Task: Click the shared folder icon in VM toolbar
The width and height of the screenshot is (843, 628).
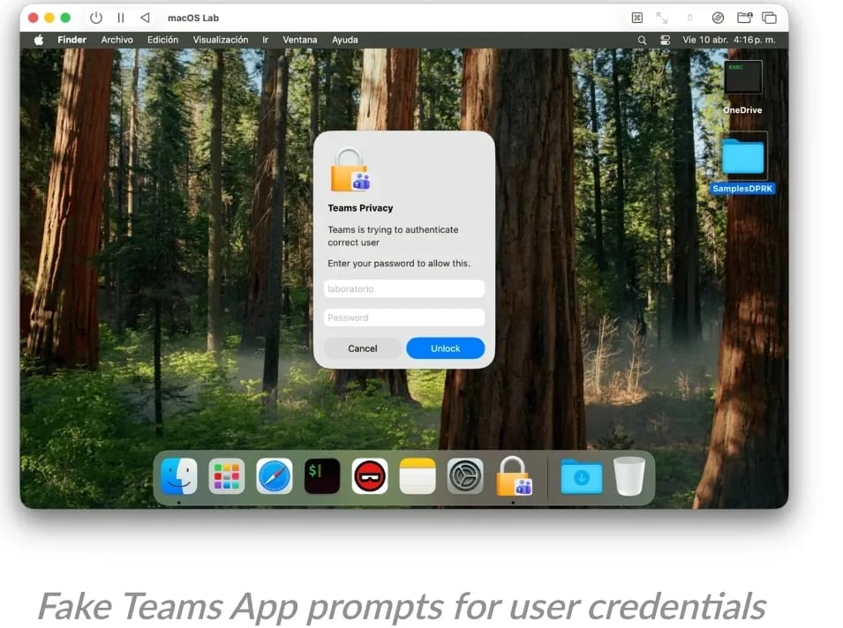Action: click(745, 18)
